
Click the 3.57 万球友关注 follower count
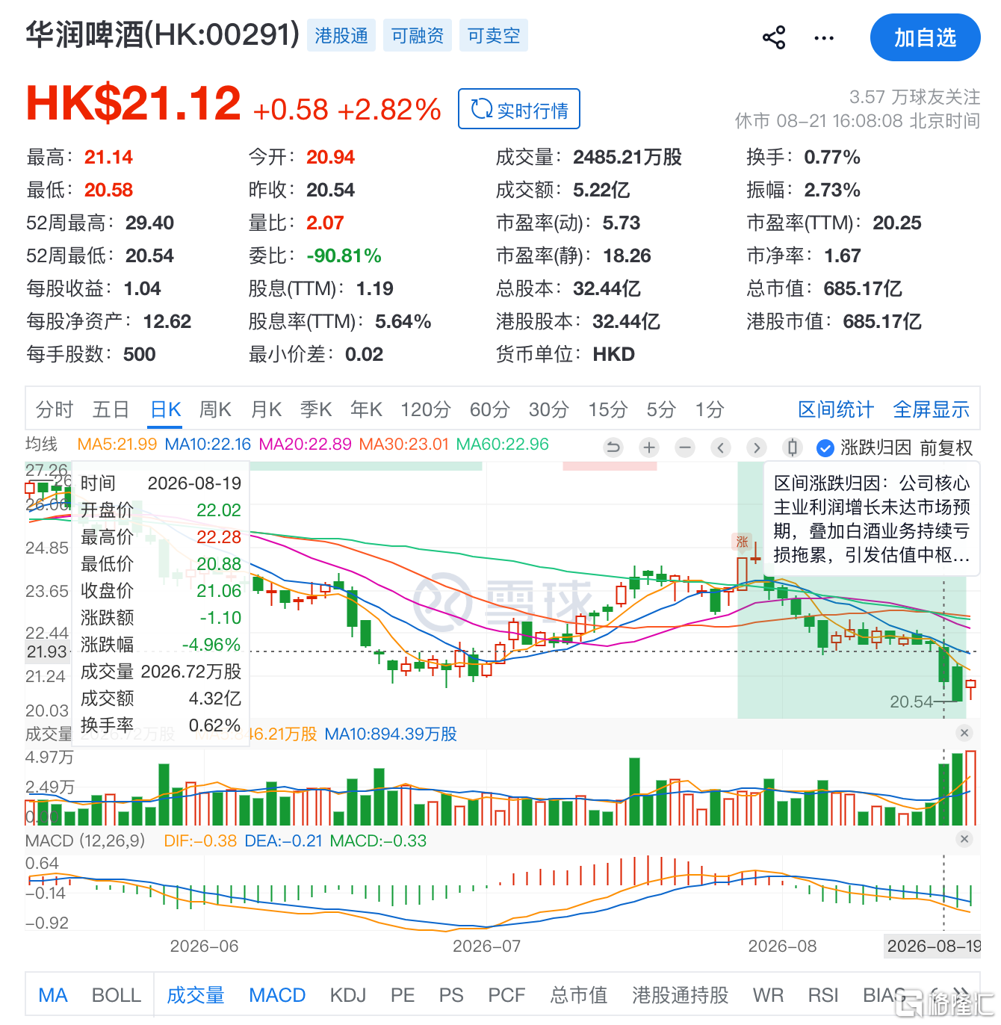pyautogui.click(x=914, y=96)
